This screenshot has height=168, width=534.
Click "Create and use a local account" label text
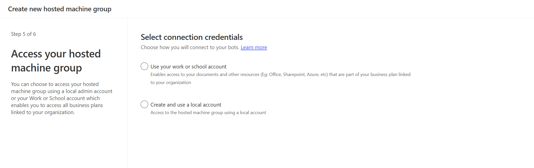(186, 105)
